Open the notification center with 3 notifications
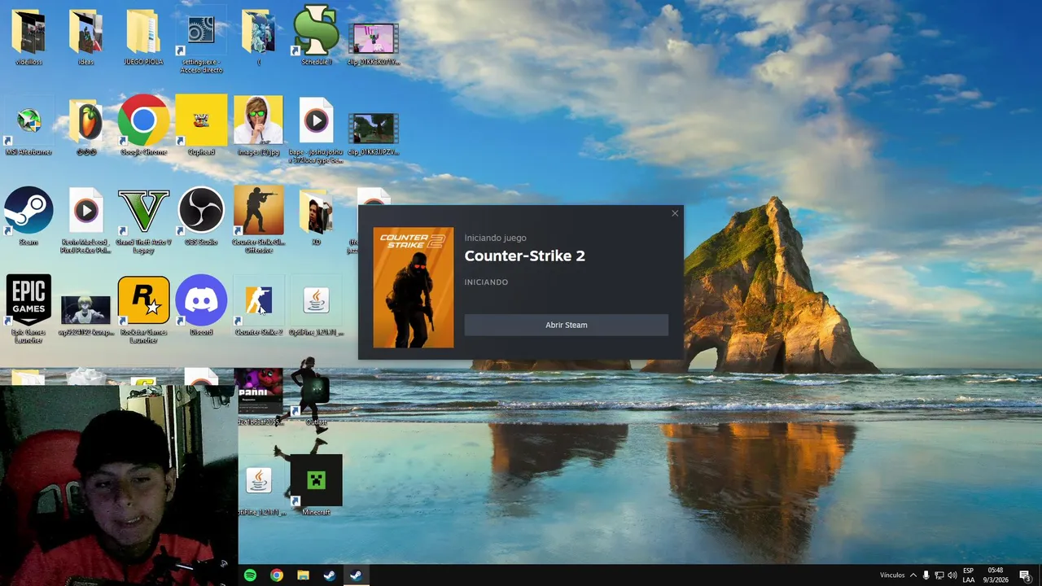 click(1025, 575)
